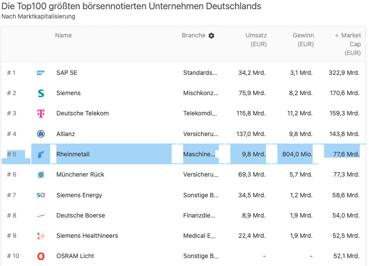369x266 pixels.
Task: Click the OSRAM Licht logo
Action: [x=41, y=256]
